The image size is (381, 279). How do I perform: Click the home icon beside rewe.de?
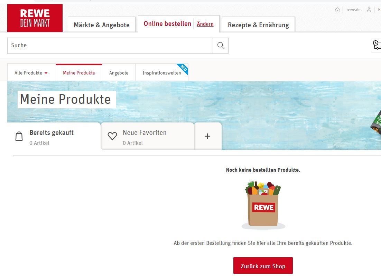click(x=337, y=10)
